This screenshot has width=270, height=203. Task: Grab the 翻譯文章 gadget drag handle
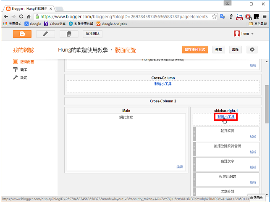(194, 164)
